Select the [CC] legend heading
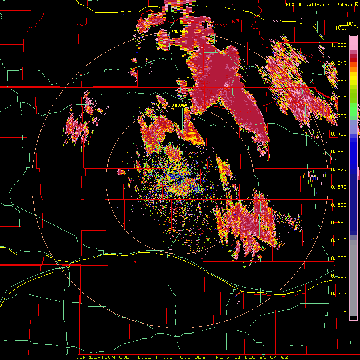The height and width of the screenshot is (360, 360). [341, 28]
